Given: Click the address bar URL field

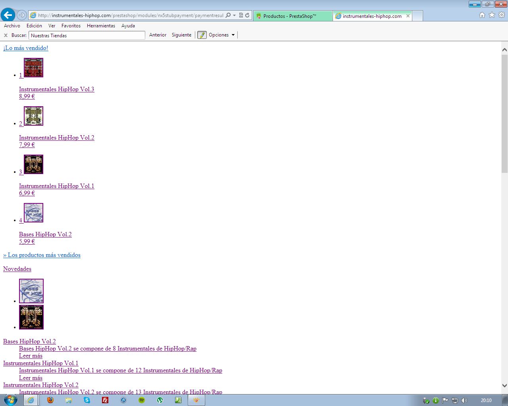Looking at the screenshot, I should click(x=131, y=15).
